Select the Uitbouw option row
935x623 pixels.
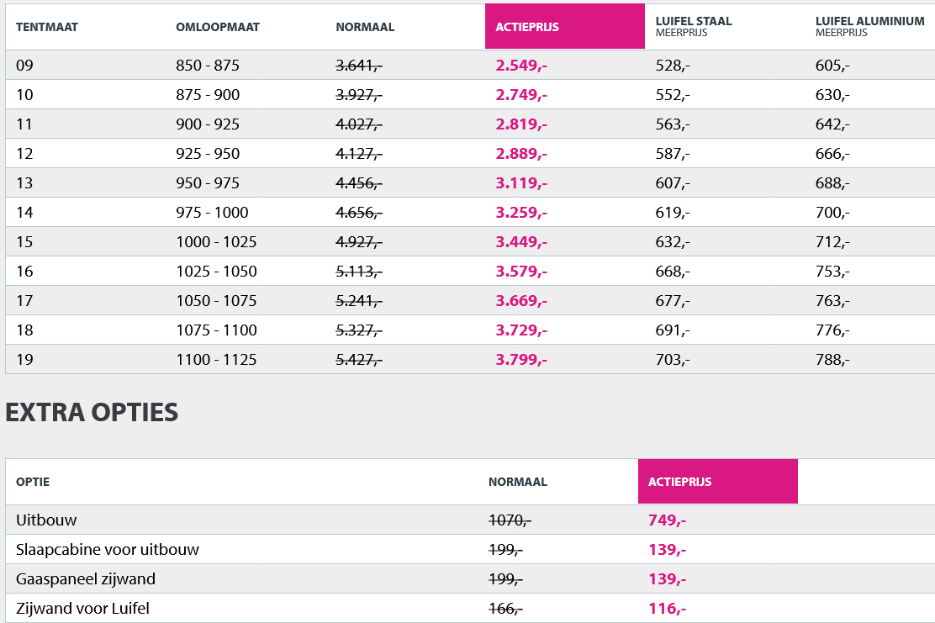coord(46,520)
